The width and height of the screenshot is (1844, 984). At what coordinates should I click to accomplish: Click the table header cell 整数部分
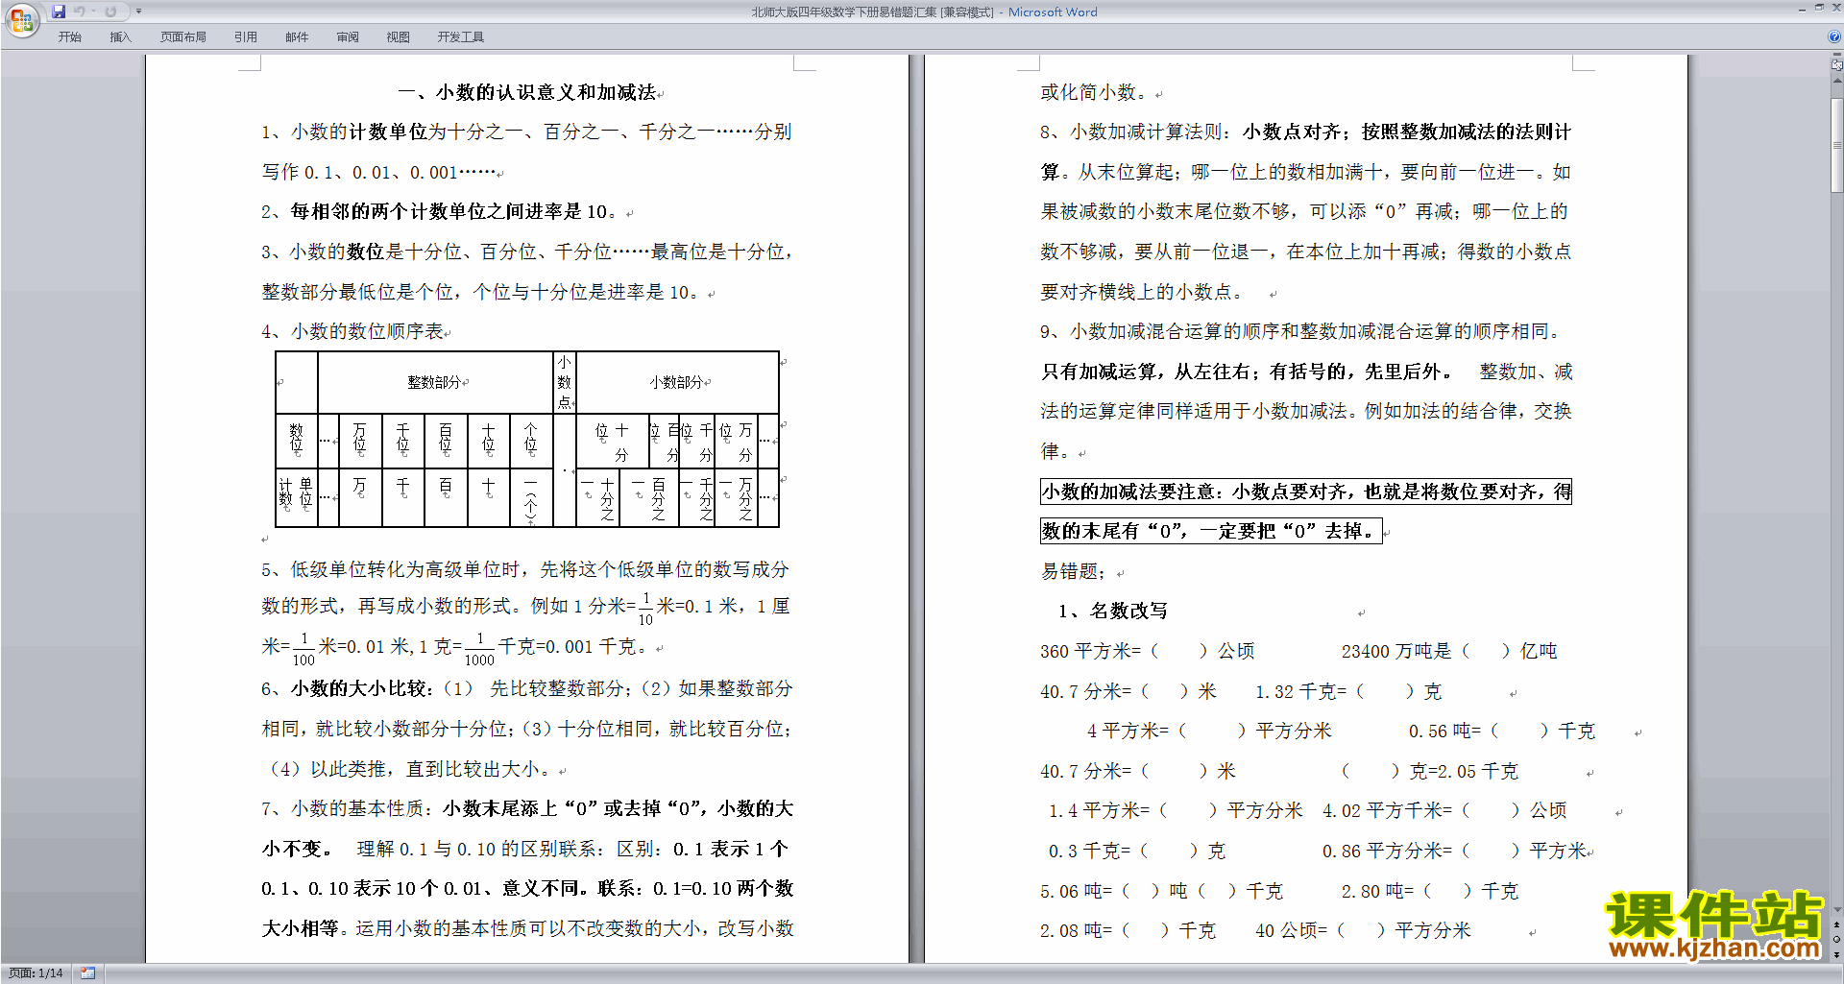(434, 382)
